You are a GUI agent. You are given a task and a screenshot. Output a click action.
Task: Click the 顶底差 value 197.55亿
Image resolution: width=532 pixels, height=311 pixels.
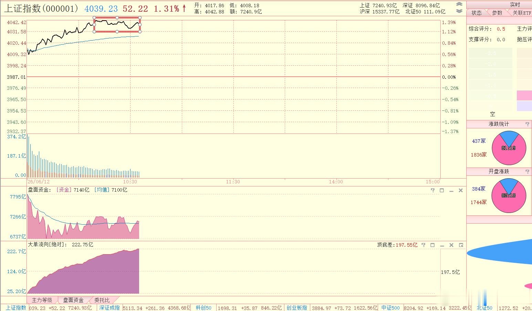tap(406, 245)
